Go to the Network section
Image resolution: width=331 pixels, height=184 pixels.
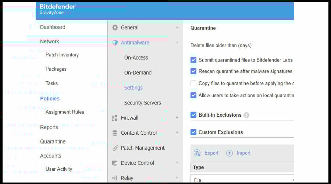coord(50,42)
